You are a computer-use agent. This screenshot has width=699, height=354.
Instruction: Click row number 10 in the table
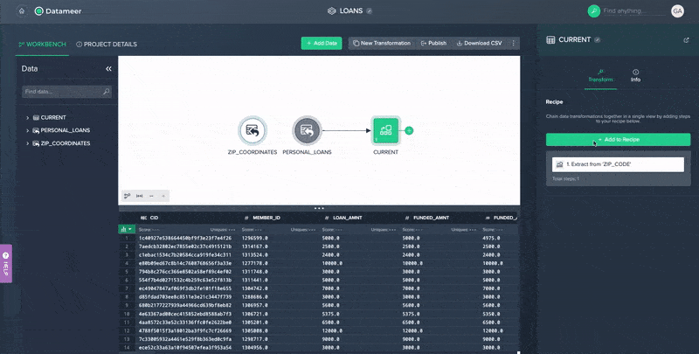pos(127,314)
